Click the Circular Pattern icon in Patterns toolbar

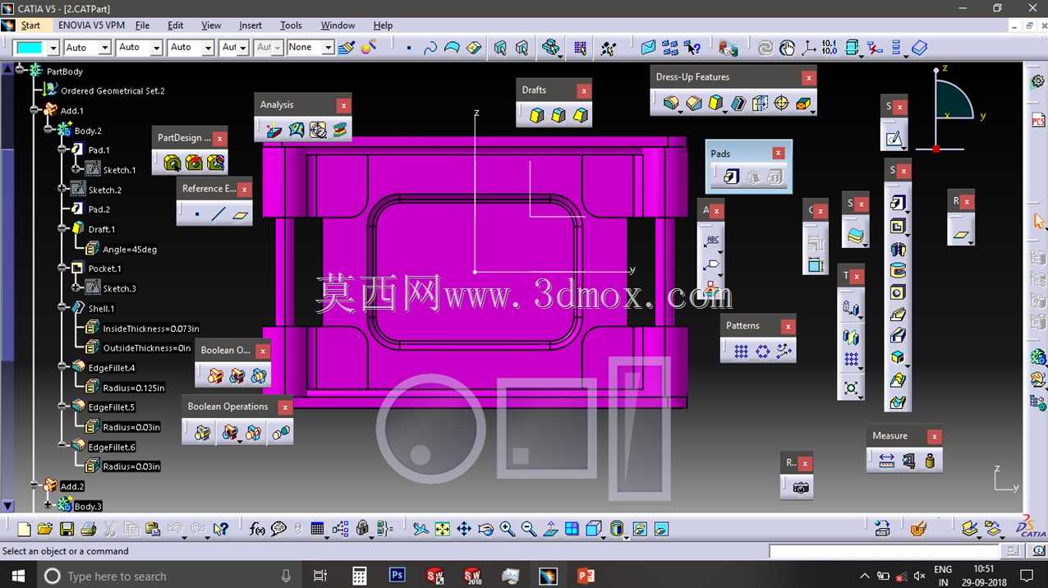pos(762,351)
